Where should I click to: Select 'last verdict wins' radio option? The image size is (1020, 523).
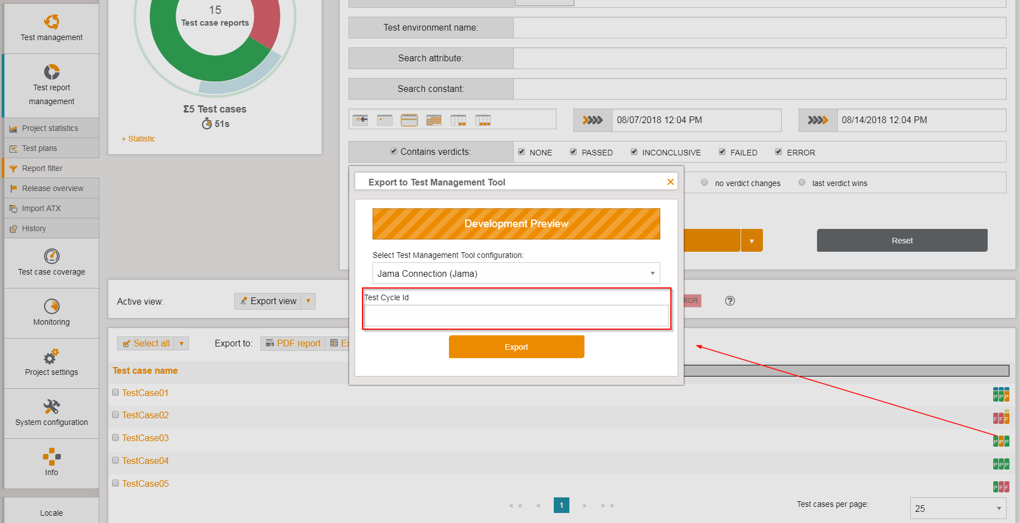802,183
